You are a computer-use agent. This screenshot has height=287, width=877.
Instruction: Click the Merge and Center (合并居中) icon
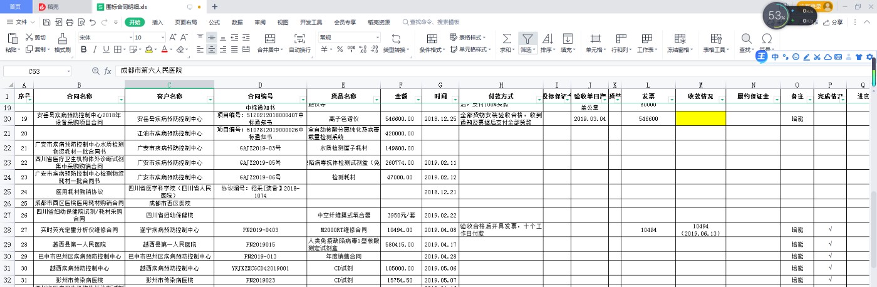click(x=270, y=39)
